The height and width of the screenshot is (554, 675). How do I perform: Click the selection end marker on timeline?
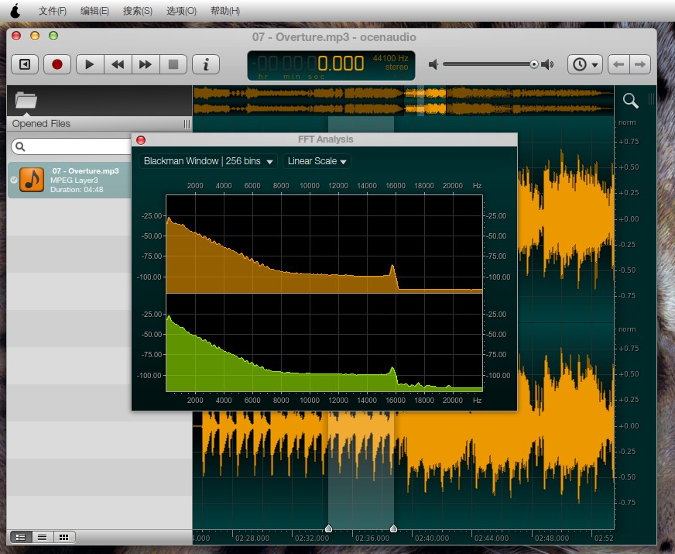[x=393, y=528]
